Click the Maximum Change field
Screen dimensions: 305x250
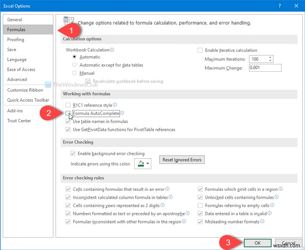[265, 68]
